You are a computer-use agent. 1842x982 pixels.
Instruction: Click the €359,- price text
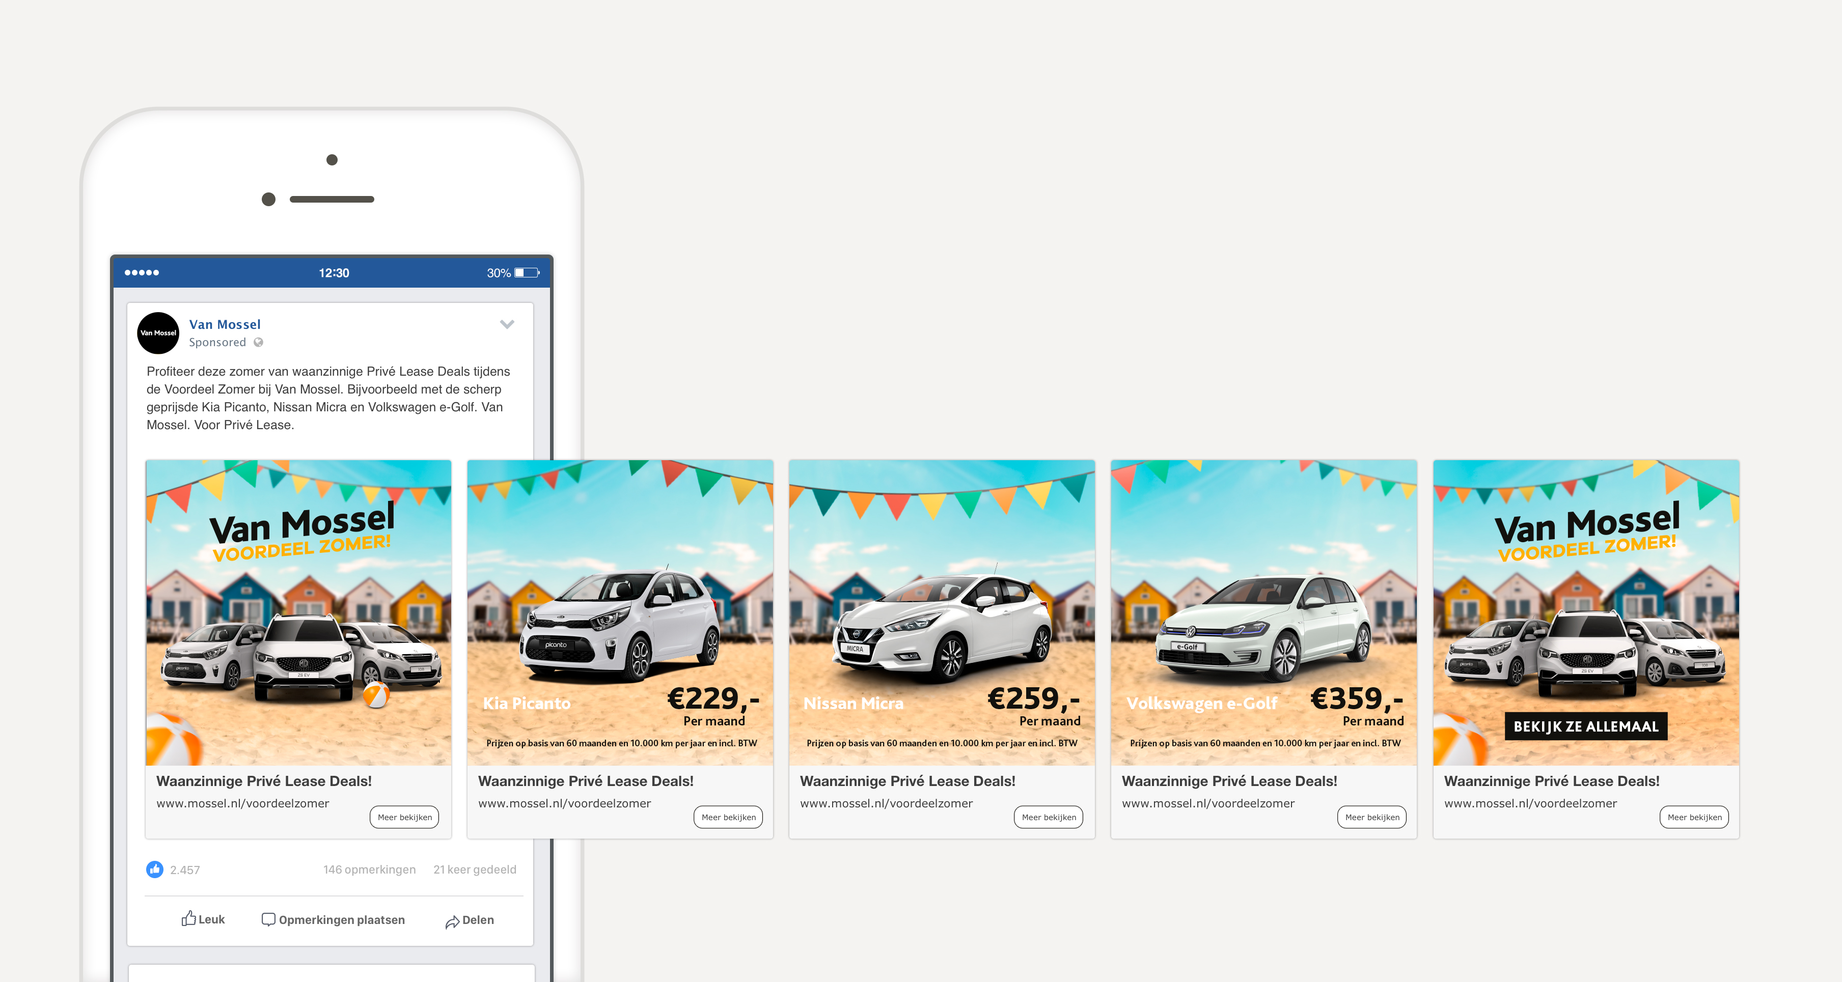[1357, 698]
